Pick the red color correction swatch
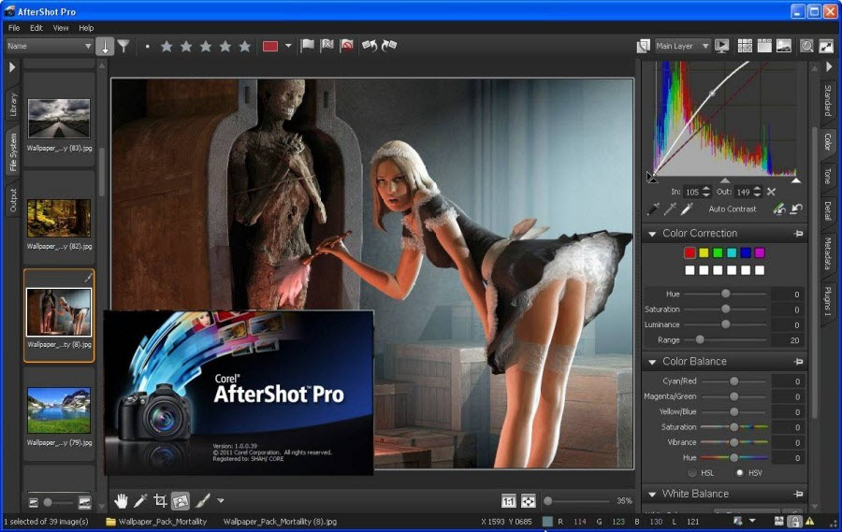 click(690, 252)
